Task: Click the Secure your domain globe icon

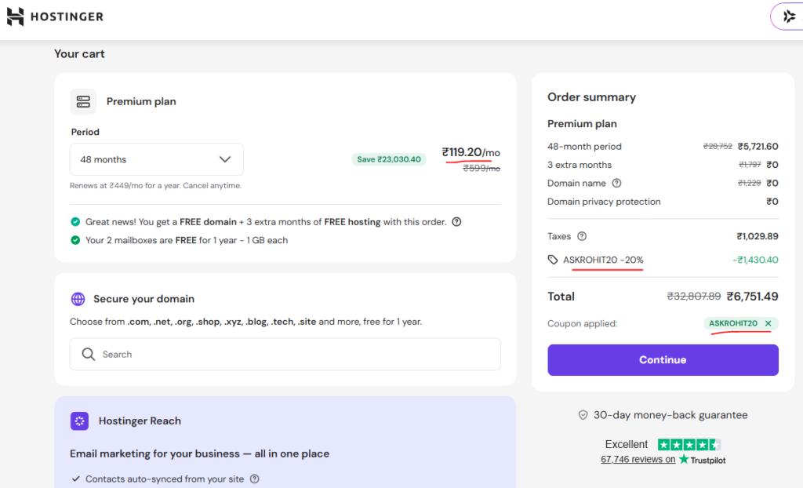Action: click(x=78, y=299)
